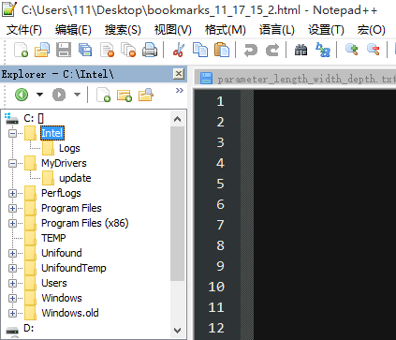396x340 pixels.
Task: Undo the last action via toolbar
Action: coord(251,50)
